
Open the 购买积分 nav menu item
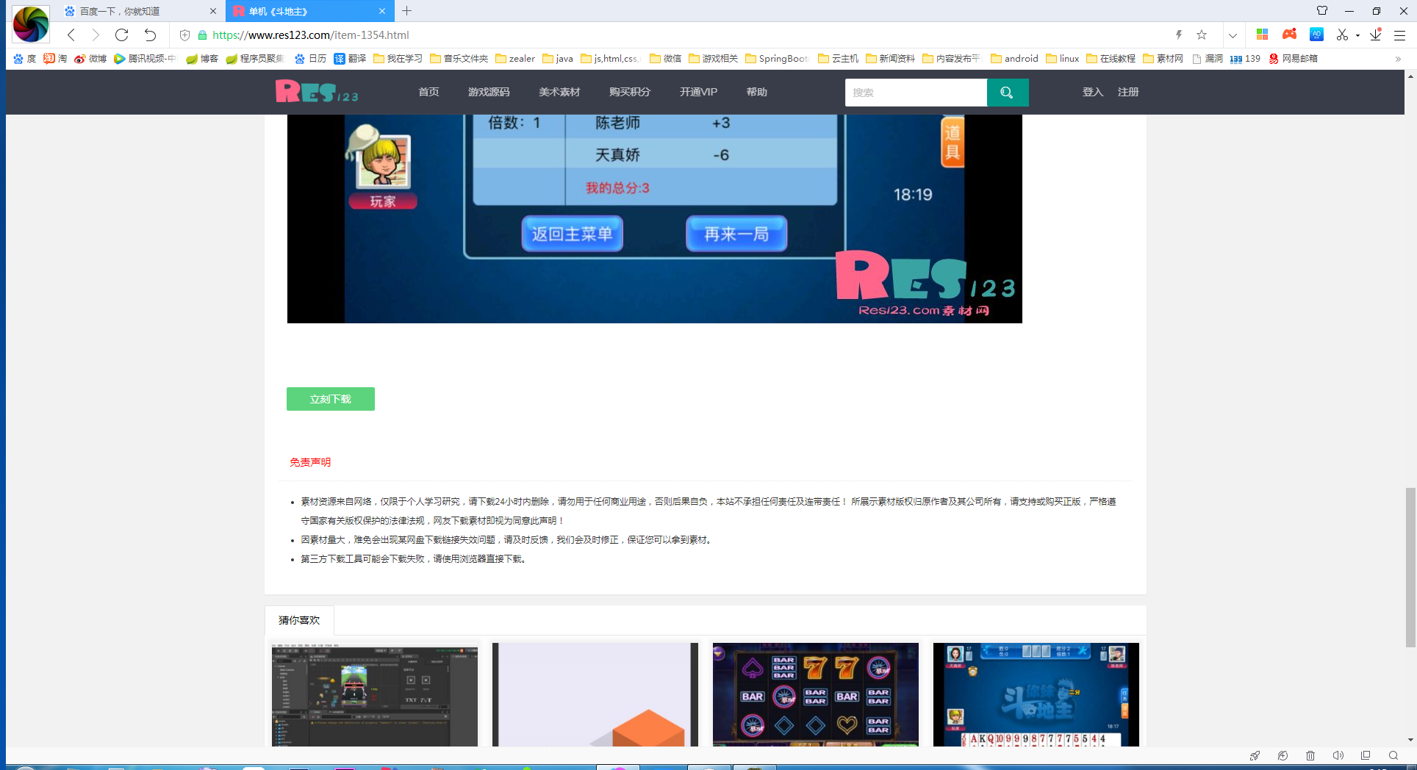pyautogui.click(x=630, y=92)
